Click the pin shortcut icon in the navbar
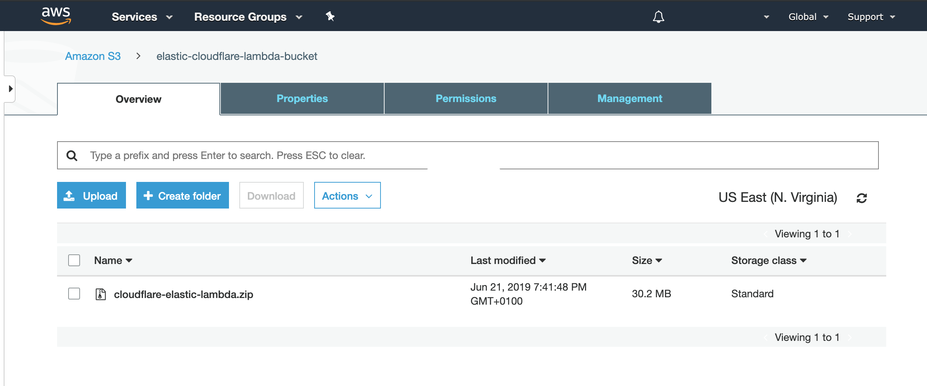 tap(330, 16)
